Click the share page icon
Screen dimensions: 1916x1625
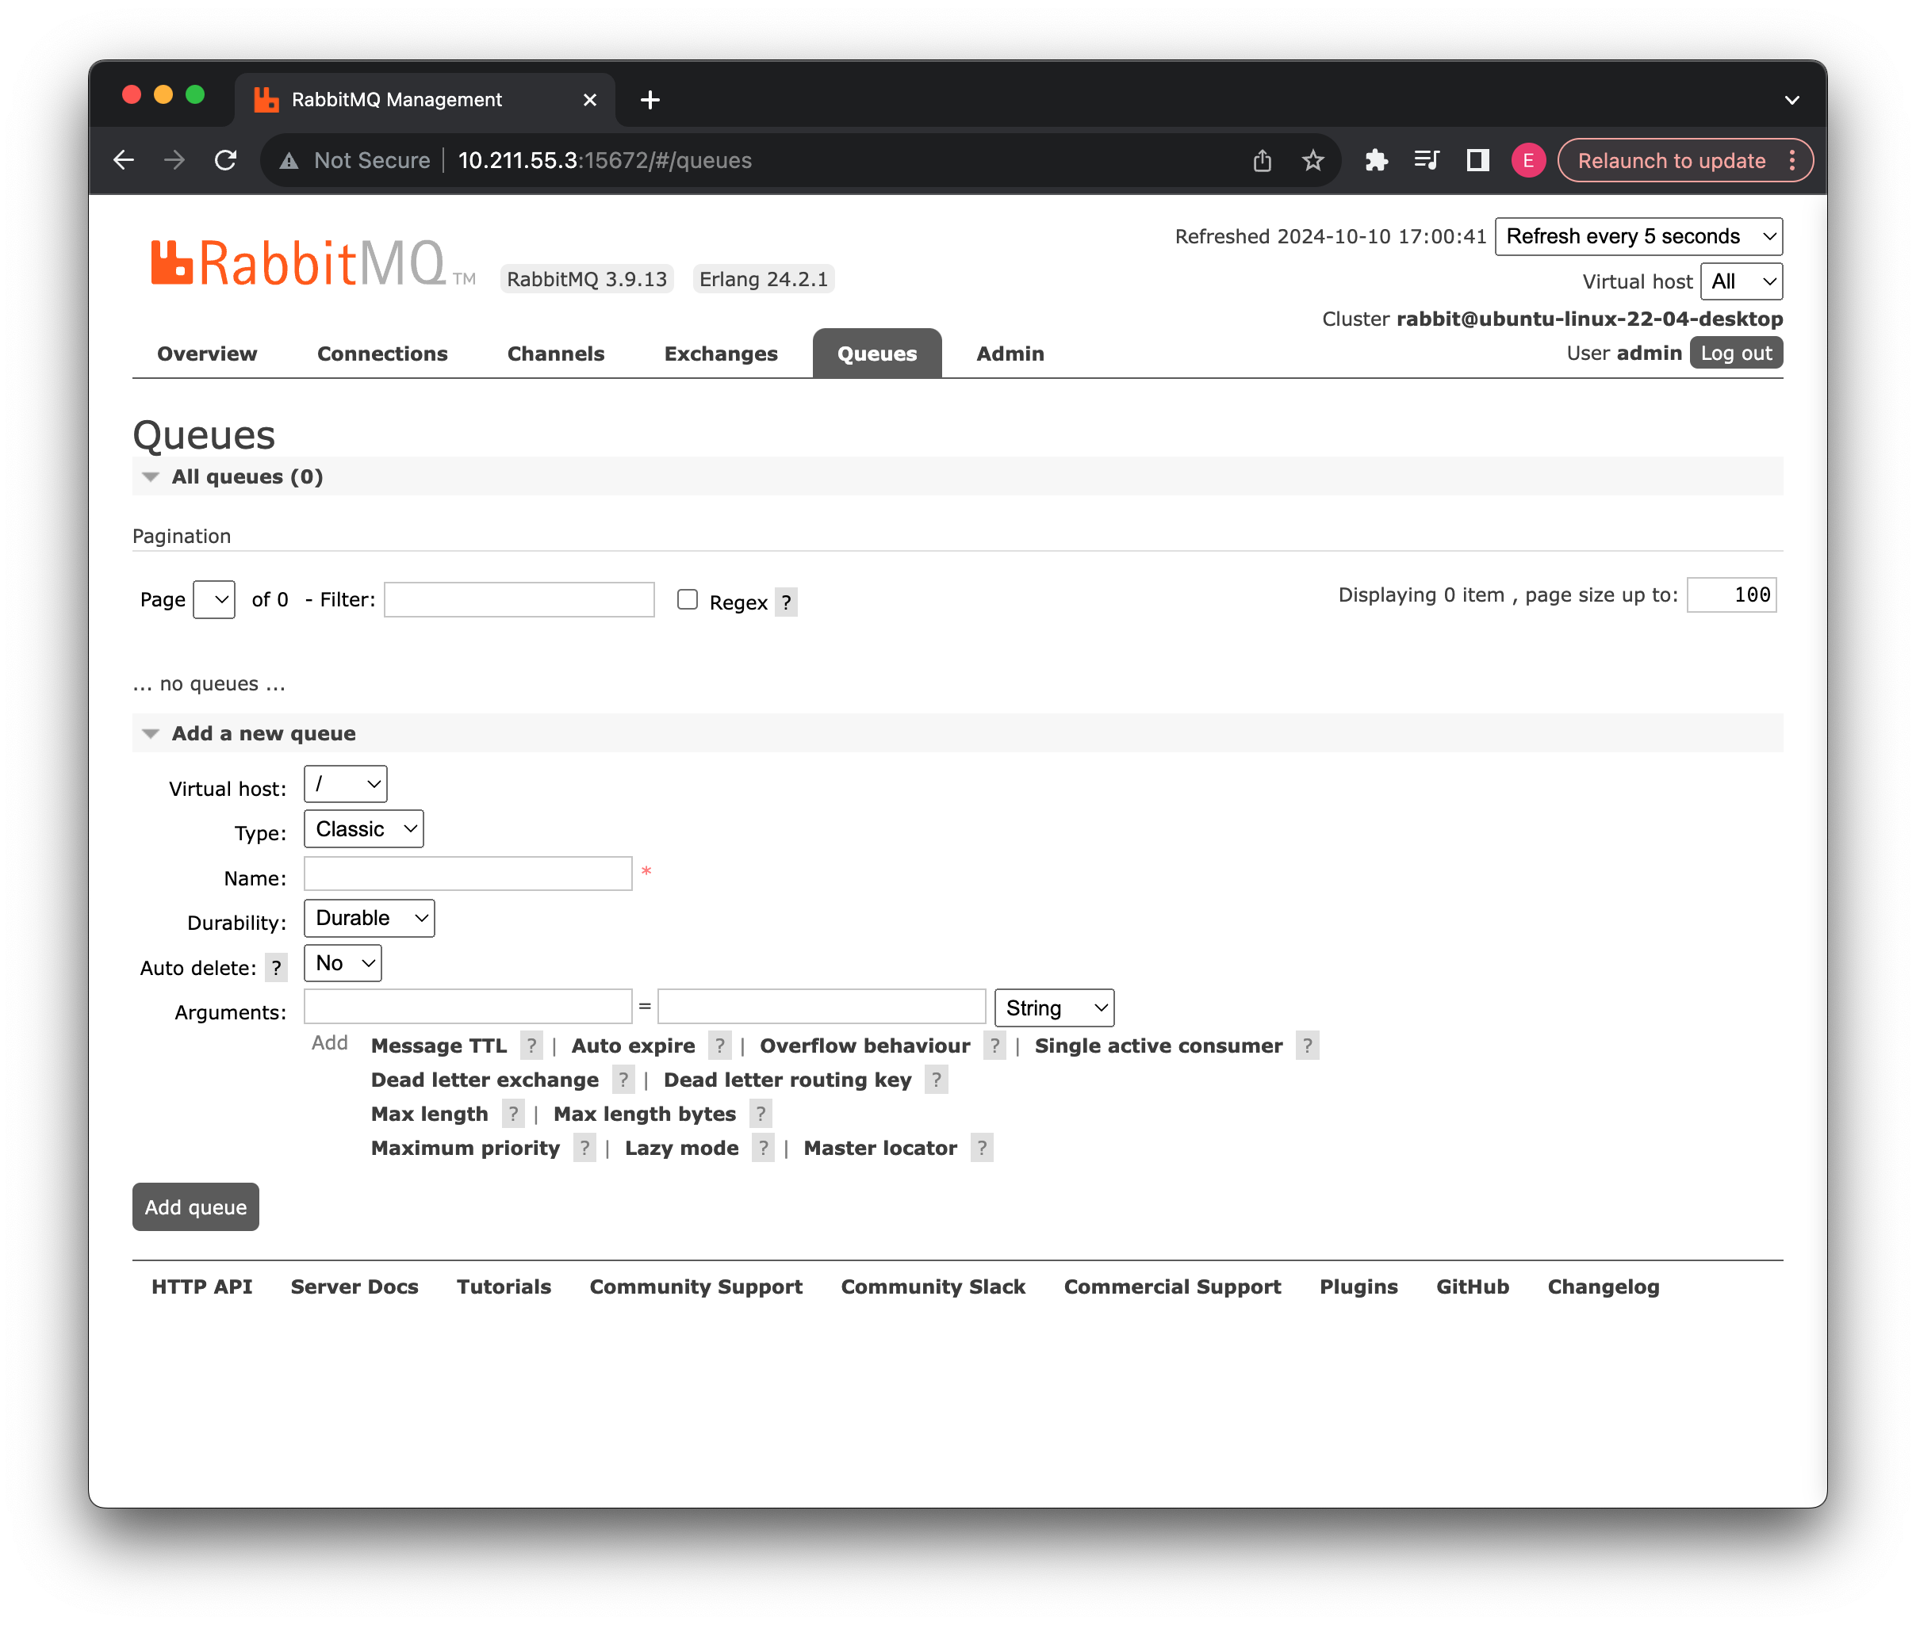(1262, 160)
